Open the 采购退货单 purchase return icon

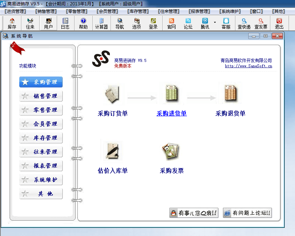[230, 94]
